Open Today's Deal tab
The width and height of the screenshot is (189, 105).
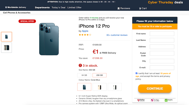click(59, 8)
